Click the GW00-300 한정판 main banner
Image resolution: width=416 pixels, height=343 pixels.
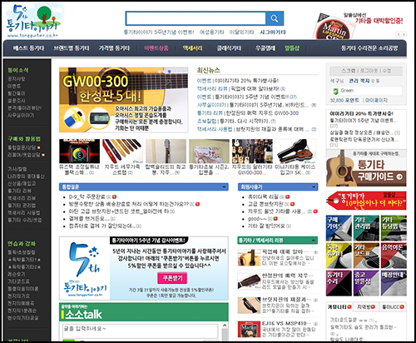[x=123, y=100]
